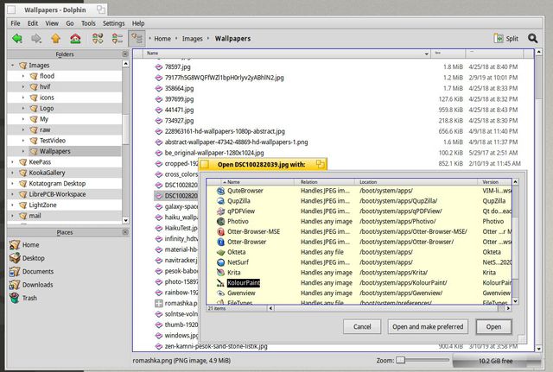
Task: Go up one folder level
Action: 55,38
